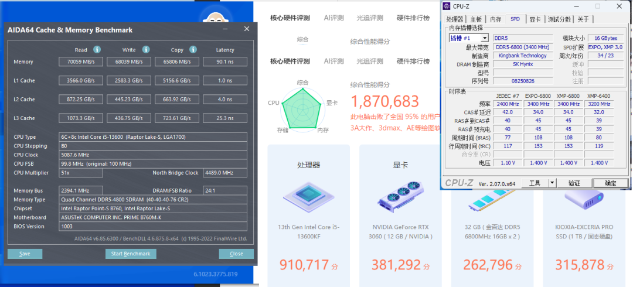Image resolution: width=633 pixels, height=287 pixels.
Task: Click the 16 GBytes module size field
Action: (605, 38)
